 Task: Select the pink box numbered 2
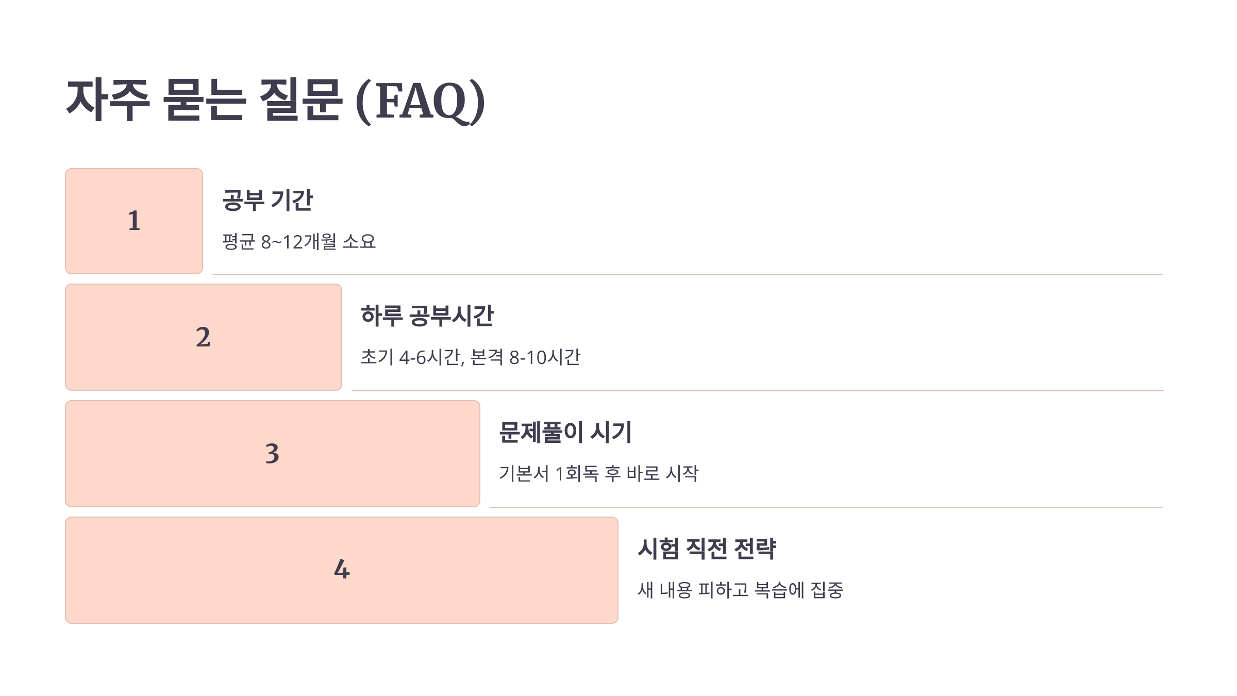pos(204,337)
